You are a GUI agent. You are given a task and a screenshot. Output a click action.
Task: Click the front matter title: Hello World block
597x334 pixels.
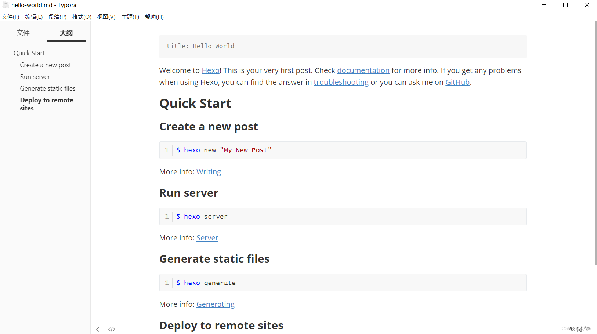[x=343, y=46]
